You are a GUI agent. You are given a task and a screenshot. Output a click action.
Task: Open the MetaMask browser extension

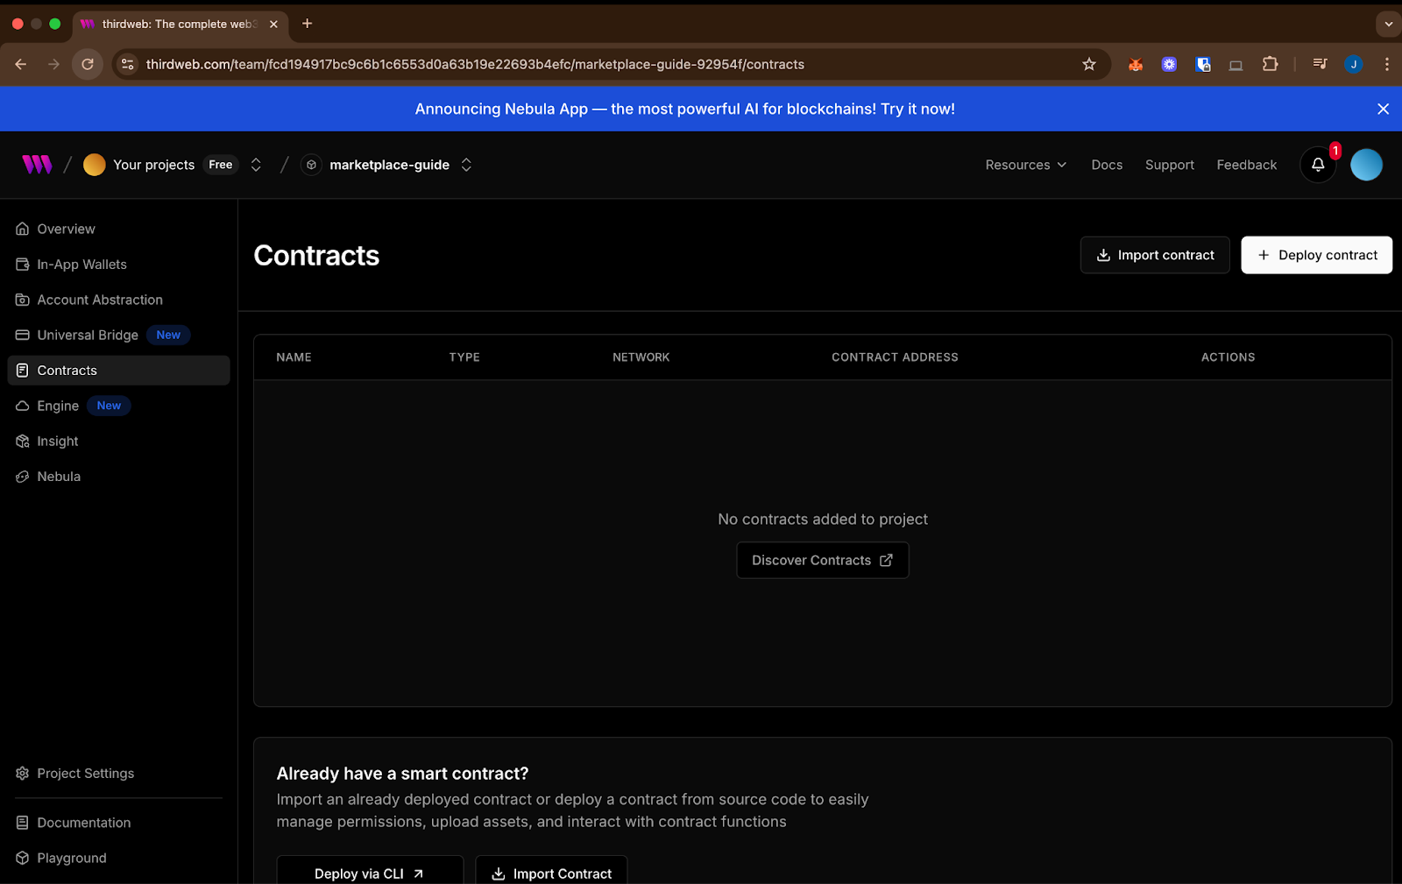[1136, 64]
